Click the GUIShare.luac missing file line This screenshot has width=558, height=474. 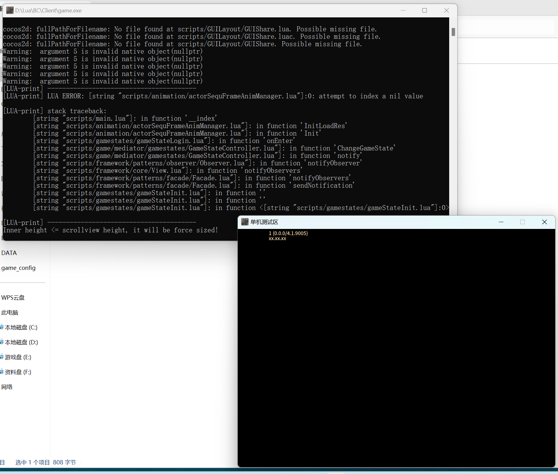click(192, 37)
